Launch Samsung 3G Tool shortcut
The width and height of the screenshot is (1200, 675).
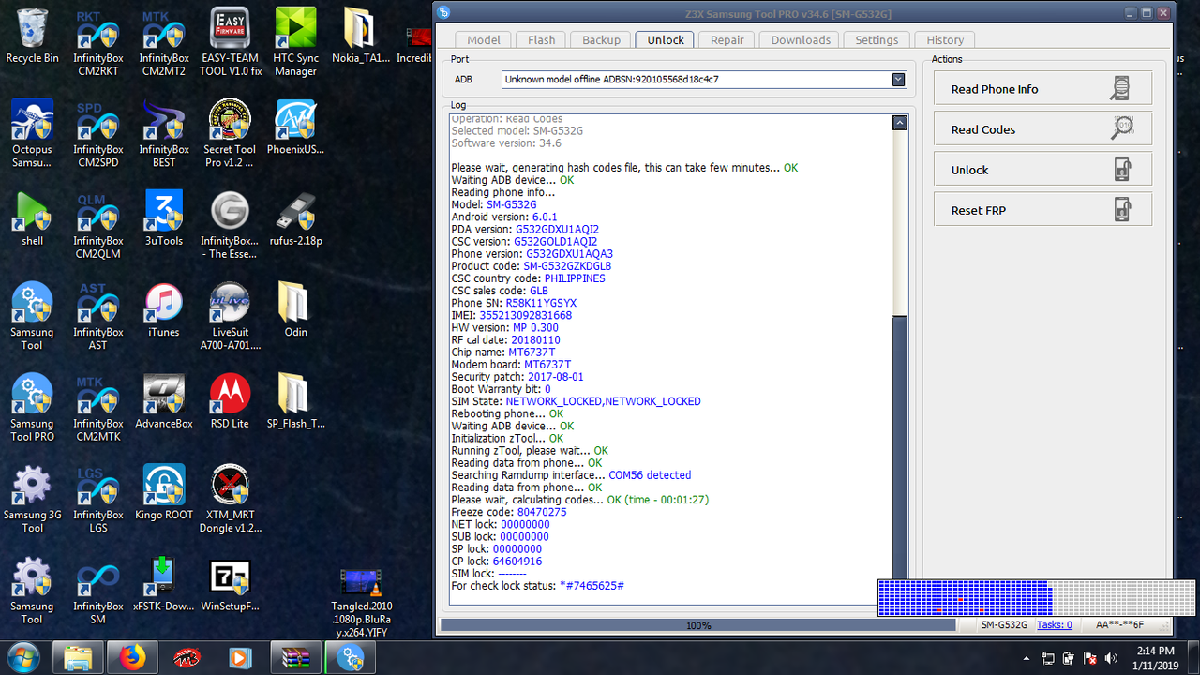(x=32, y=500)
